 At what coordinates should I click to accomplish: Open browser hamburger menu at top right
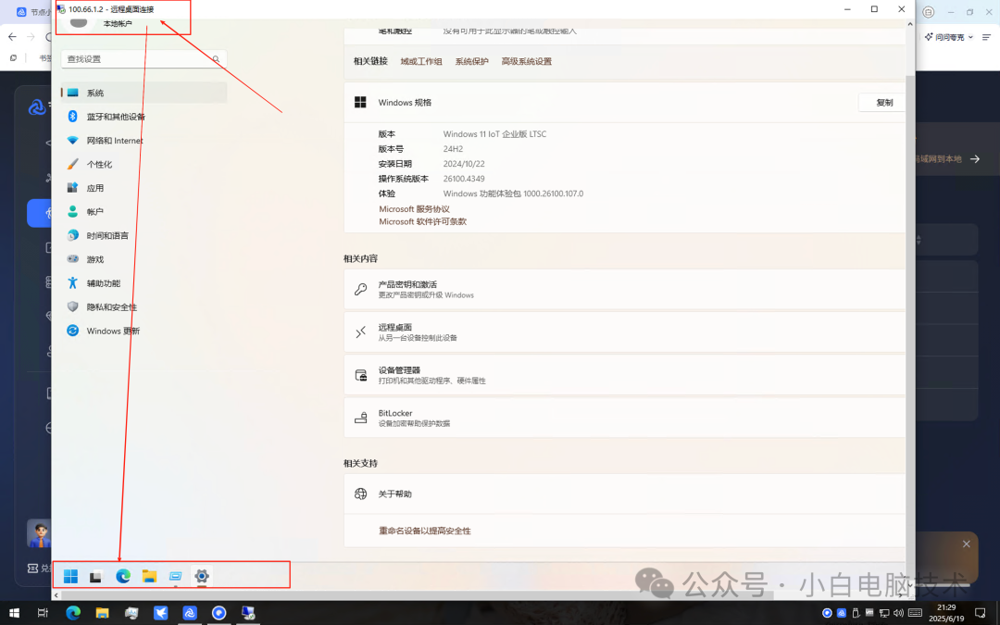[987, 37]
